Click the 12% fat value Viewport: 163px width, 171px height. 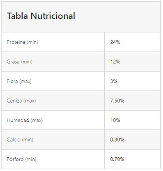[x=115, y=62]
